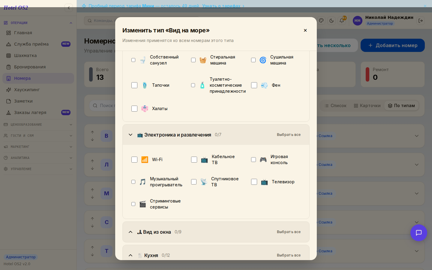This screenshot has height=270, width=432.
Task: Check the Спутниковое ТВ box
Action: click(194, 182)
